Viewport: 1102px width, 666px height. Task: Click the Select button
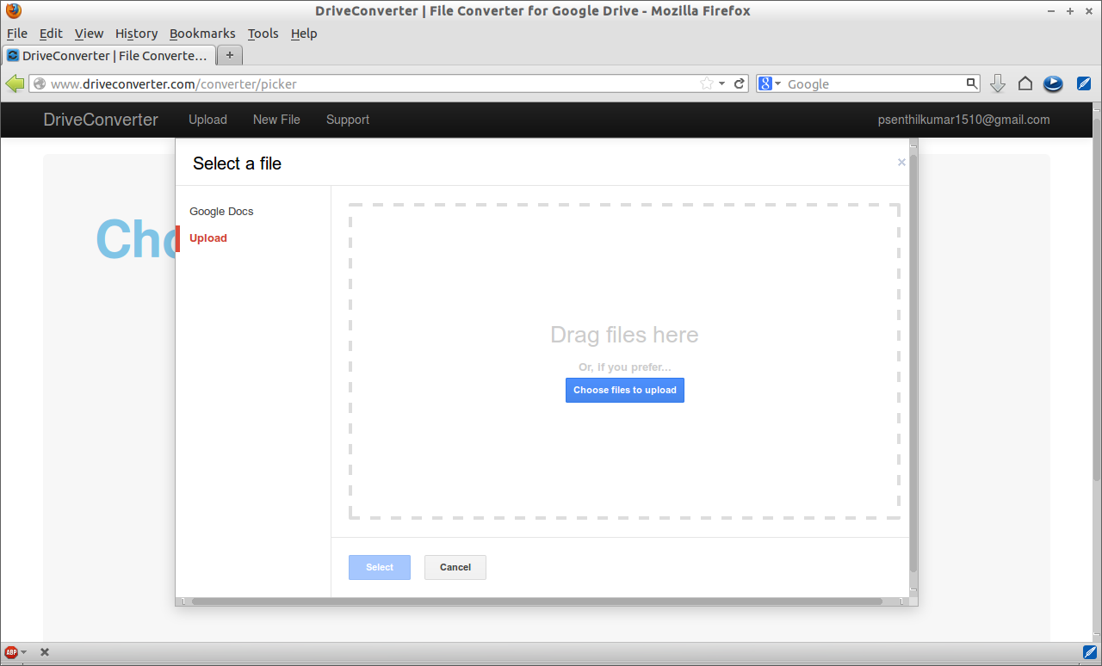pyautogui.click(x=380, y=567)
